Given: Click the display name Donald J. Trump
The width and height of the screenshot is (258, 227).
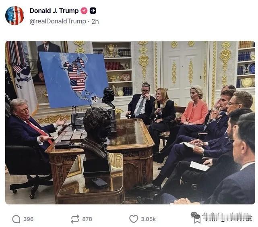Looking at the screenshot, I should [x=54, y=11].
